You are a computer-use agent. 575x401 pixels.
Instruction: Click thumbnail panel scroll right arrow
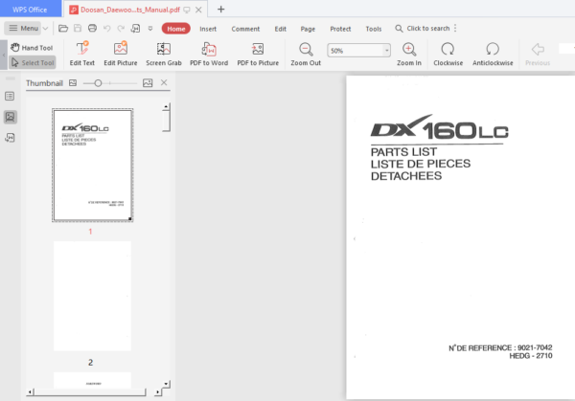[158, 392]
